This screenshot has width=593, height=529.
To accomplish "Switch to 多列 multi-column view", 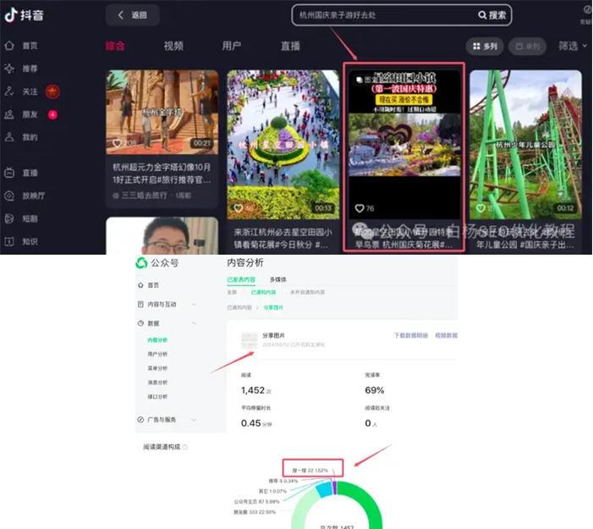I will (x=485, y=47).
